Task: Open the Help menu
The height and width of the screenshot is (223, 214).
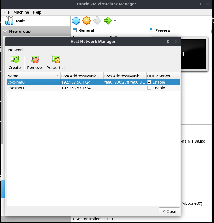Action: [37, 12]
